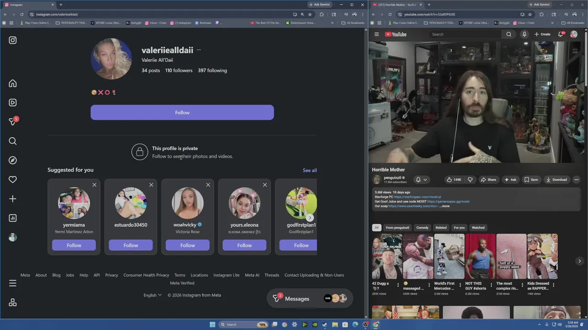
Task: Open the Starforge PC link in description
Action: 417,197
